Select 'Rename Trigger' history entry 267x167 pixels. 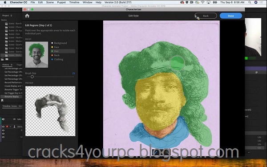13,90
